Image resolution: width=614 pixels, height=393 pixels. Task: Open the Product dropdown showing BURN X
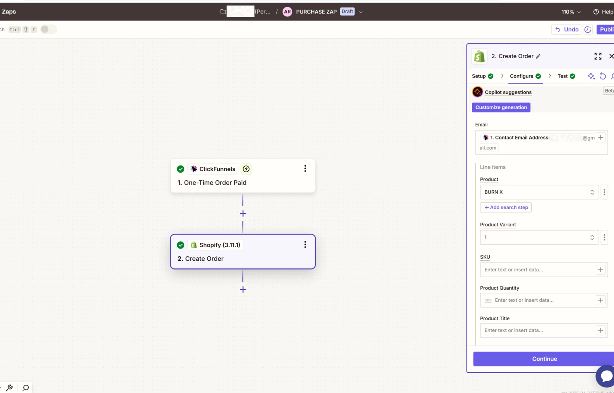pyautogui.click(x=539, y=192)
